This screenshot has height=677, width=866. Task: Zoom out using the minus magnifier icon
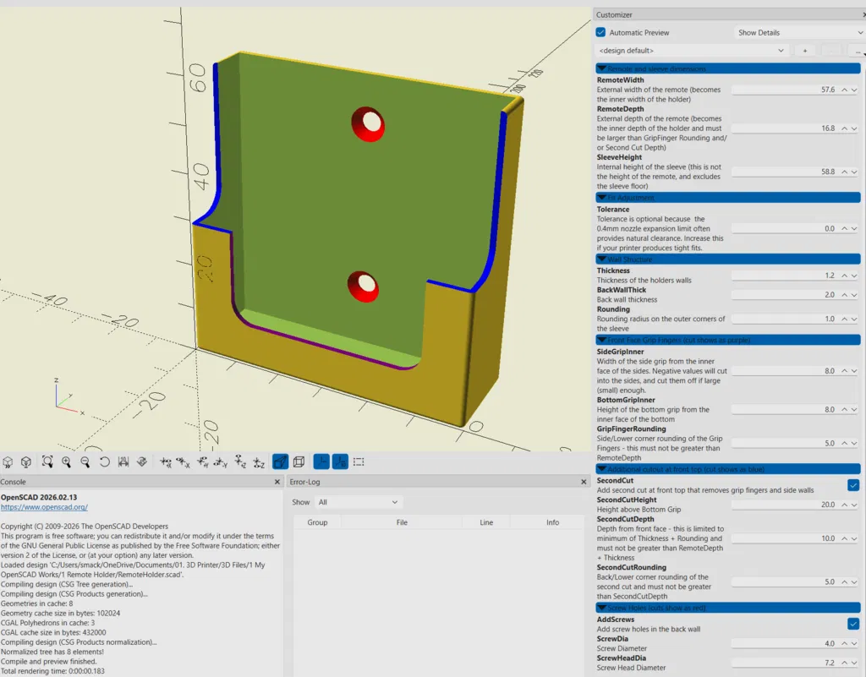pos(85,461)
